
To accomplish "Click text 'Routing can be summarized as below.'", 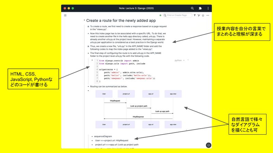I will point(109,86).
